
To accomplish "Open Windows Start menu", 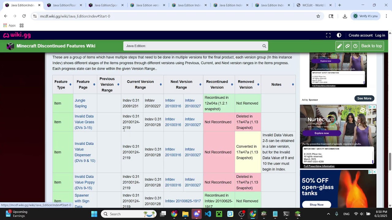I will (94, 214).
